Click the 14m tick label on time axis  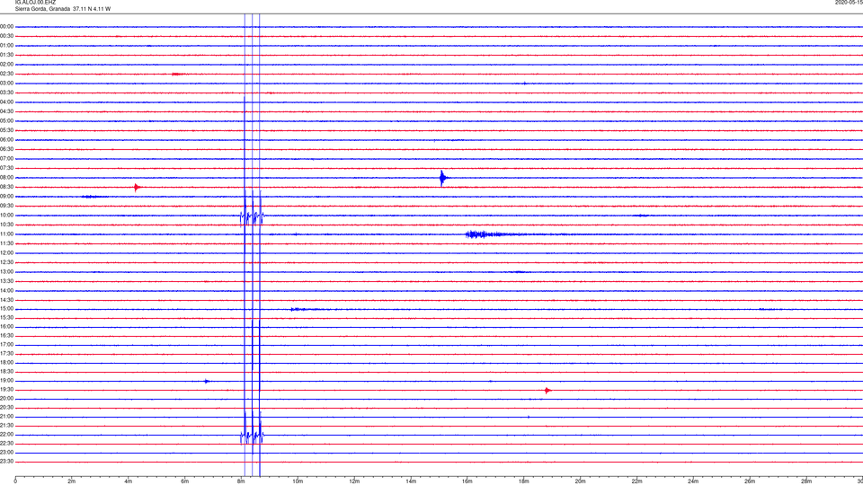(x=411, y=481)
